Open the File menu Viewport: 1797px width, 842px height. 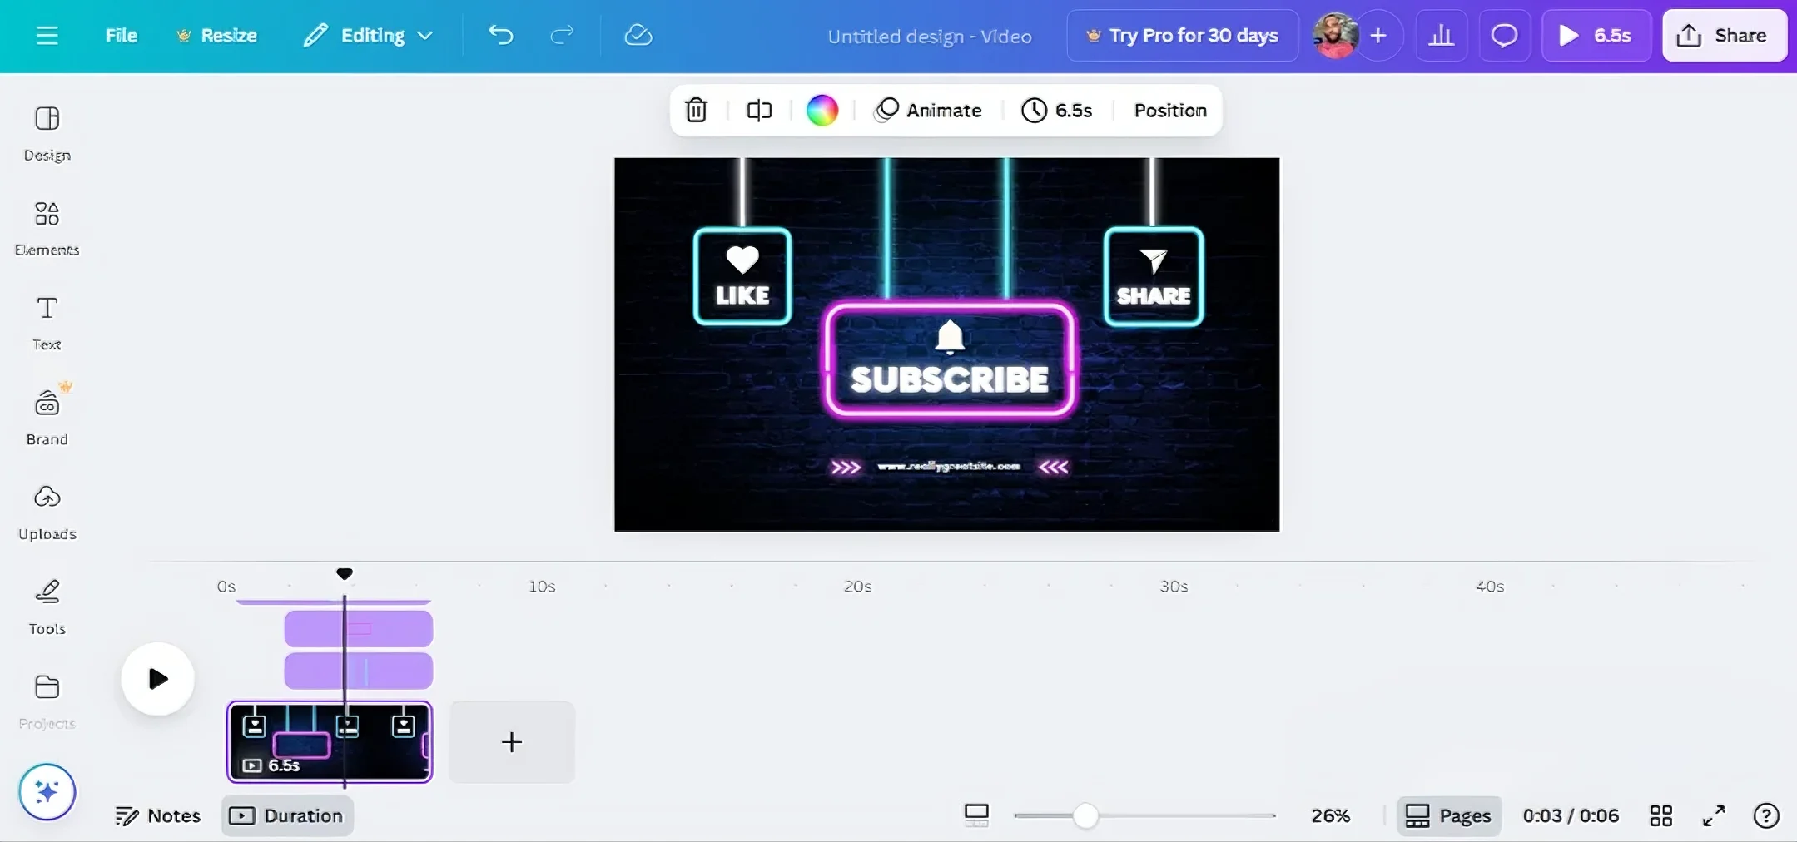[x=122, y=35]
